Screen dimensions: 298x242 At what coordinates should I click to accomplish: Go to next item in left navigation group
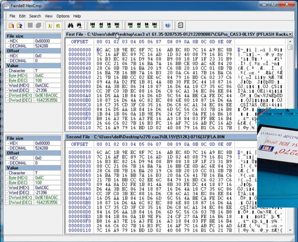tap(109, 25)
